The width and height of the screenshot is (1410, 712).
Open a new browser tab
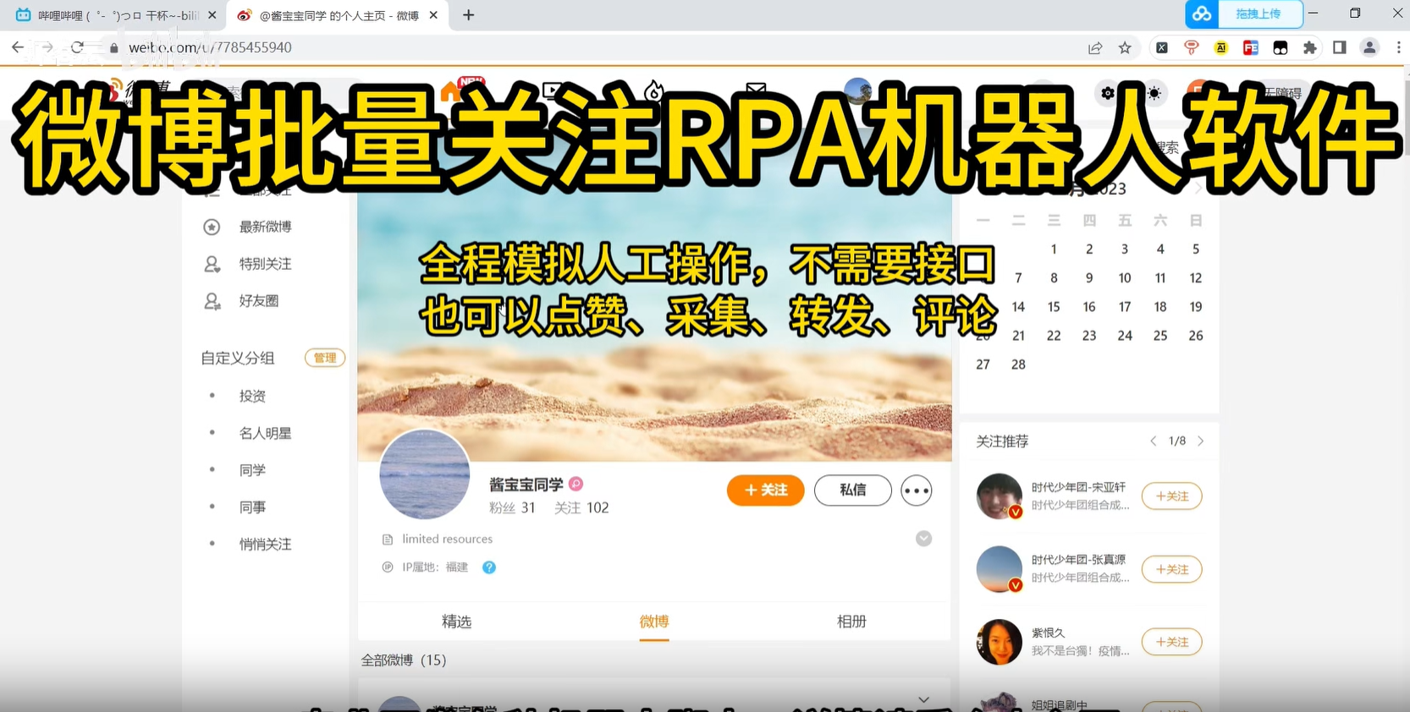click(468, 15)
